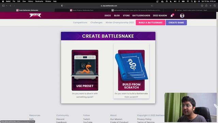Image resolution: width=218 pixels, height=123 pixels.
Task: Go back using Safari's back arrow
Action: click(x=11, y=6)
